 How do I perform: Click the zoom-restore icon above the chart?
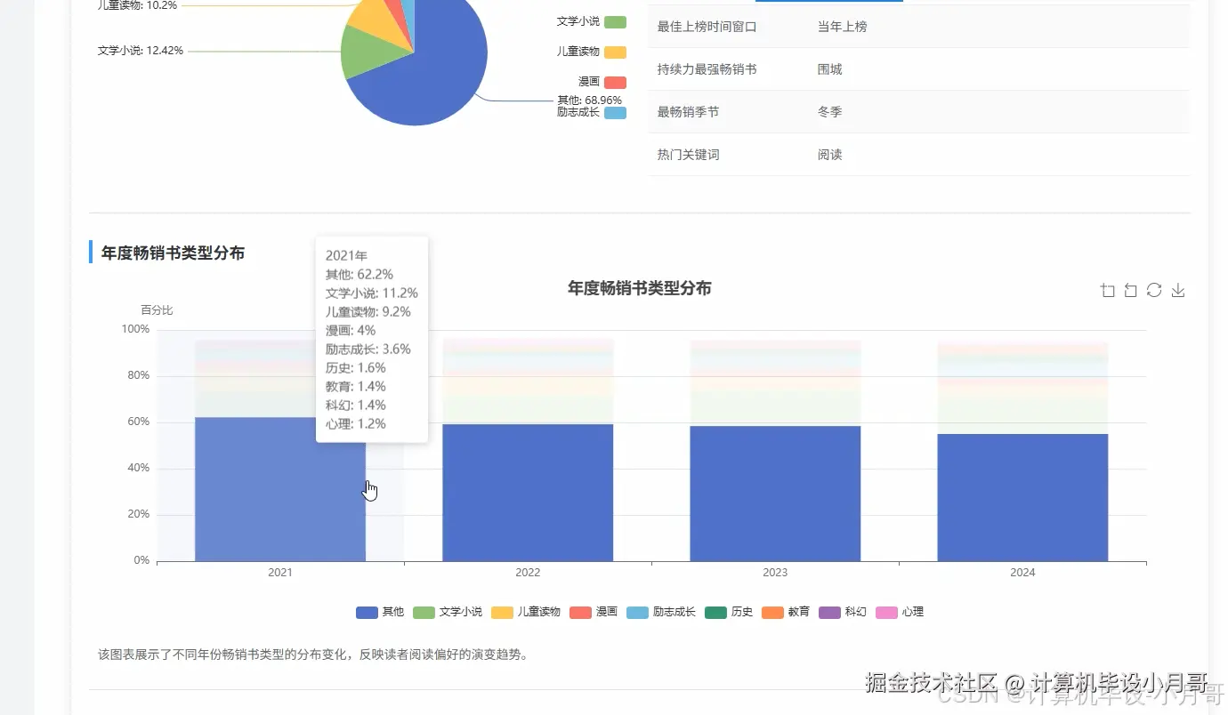pos(1130,290)
